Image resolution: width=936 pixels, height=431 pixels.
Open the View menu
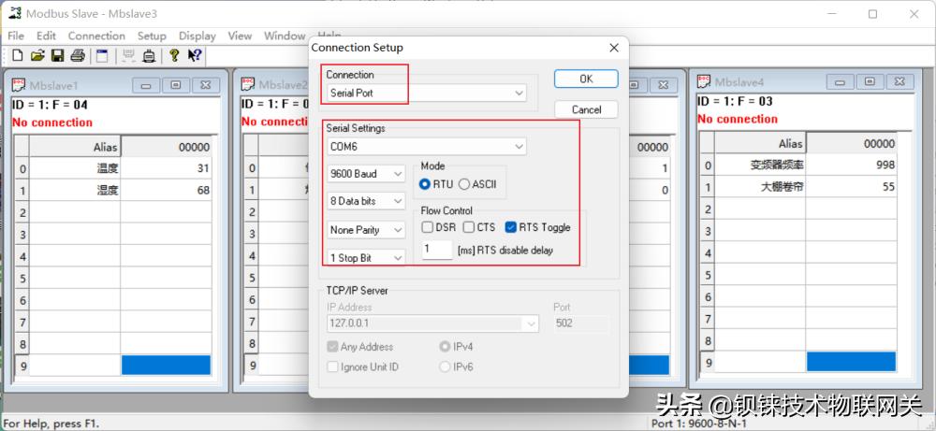(x=240, y=36)
